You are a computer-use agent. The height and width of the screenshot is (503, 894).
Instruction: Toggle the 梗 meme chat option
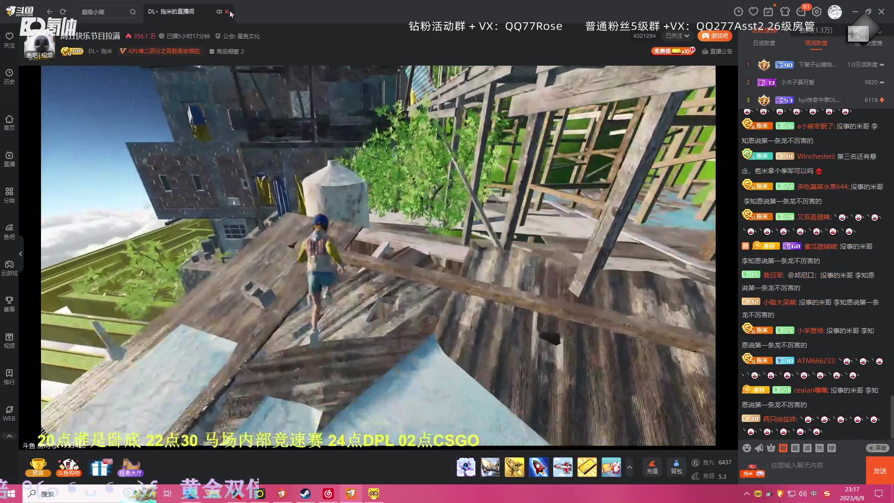coord(832,448)
